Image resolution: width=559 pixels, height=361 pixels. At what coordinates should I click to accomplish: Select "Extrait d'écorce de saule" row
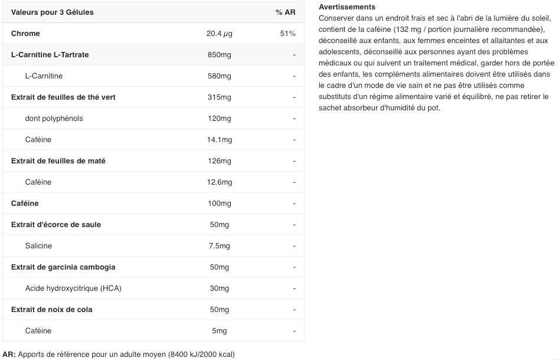click(153, 225)
